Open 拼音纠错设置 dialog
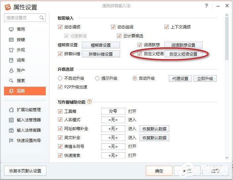Screen dimensions: 233x180 [x=101, y=54]
